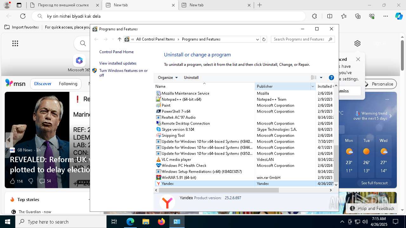Open Edge extensions puzzle icon
Viewport: 406px width, 228px height.
(314, 16)
